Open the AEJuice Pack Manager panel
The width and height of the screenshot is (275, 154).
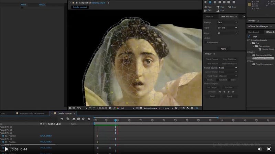tap(258, 26)
